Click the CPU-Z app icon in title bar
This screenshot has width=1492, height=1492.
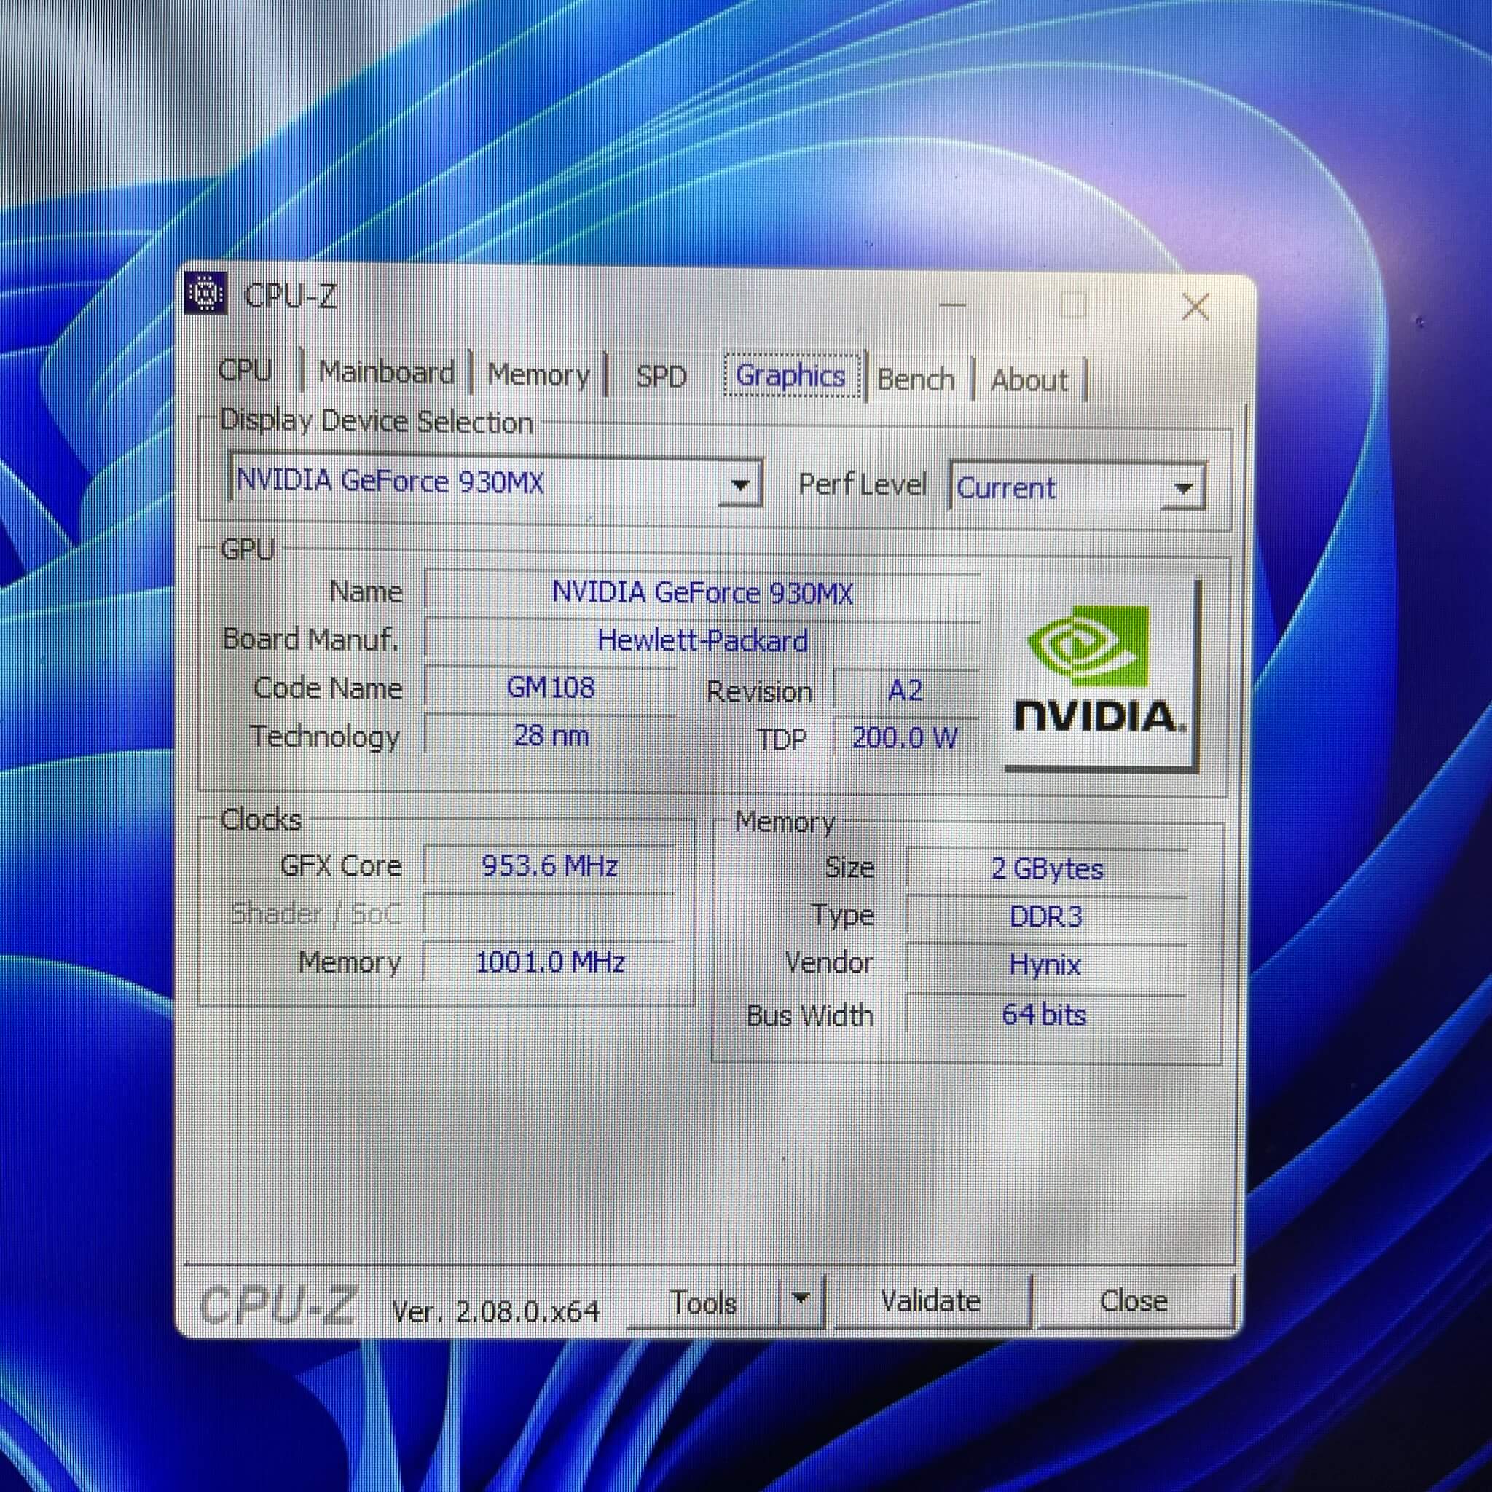tap(206, 294)
